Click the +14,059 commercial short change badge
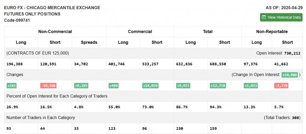Viewport: 306px width, 134px height. (150, 86)
